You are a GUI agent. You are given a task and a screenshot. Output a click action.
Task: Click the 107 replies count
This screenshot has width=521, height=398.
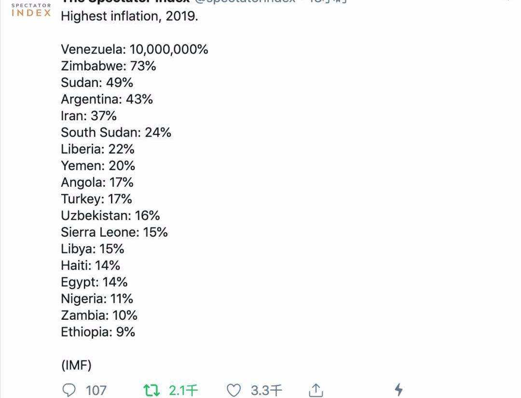(96, 390)
